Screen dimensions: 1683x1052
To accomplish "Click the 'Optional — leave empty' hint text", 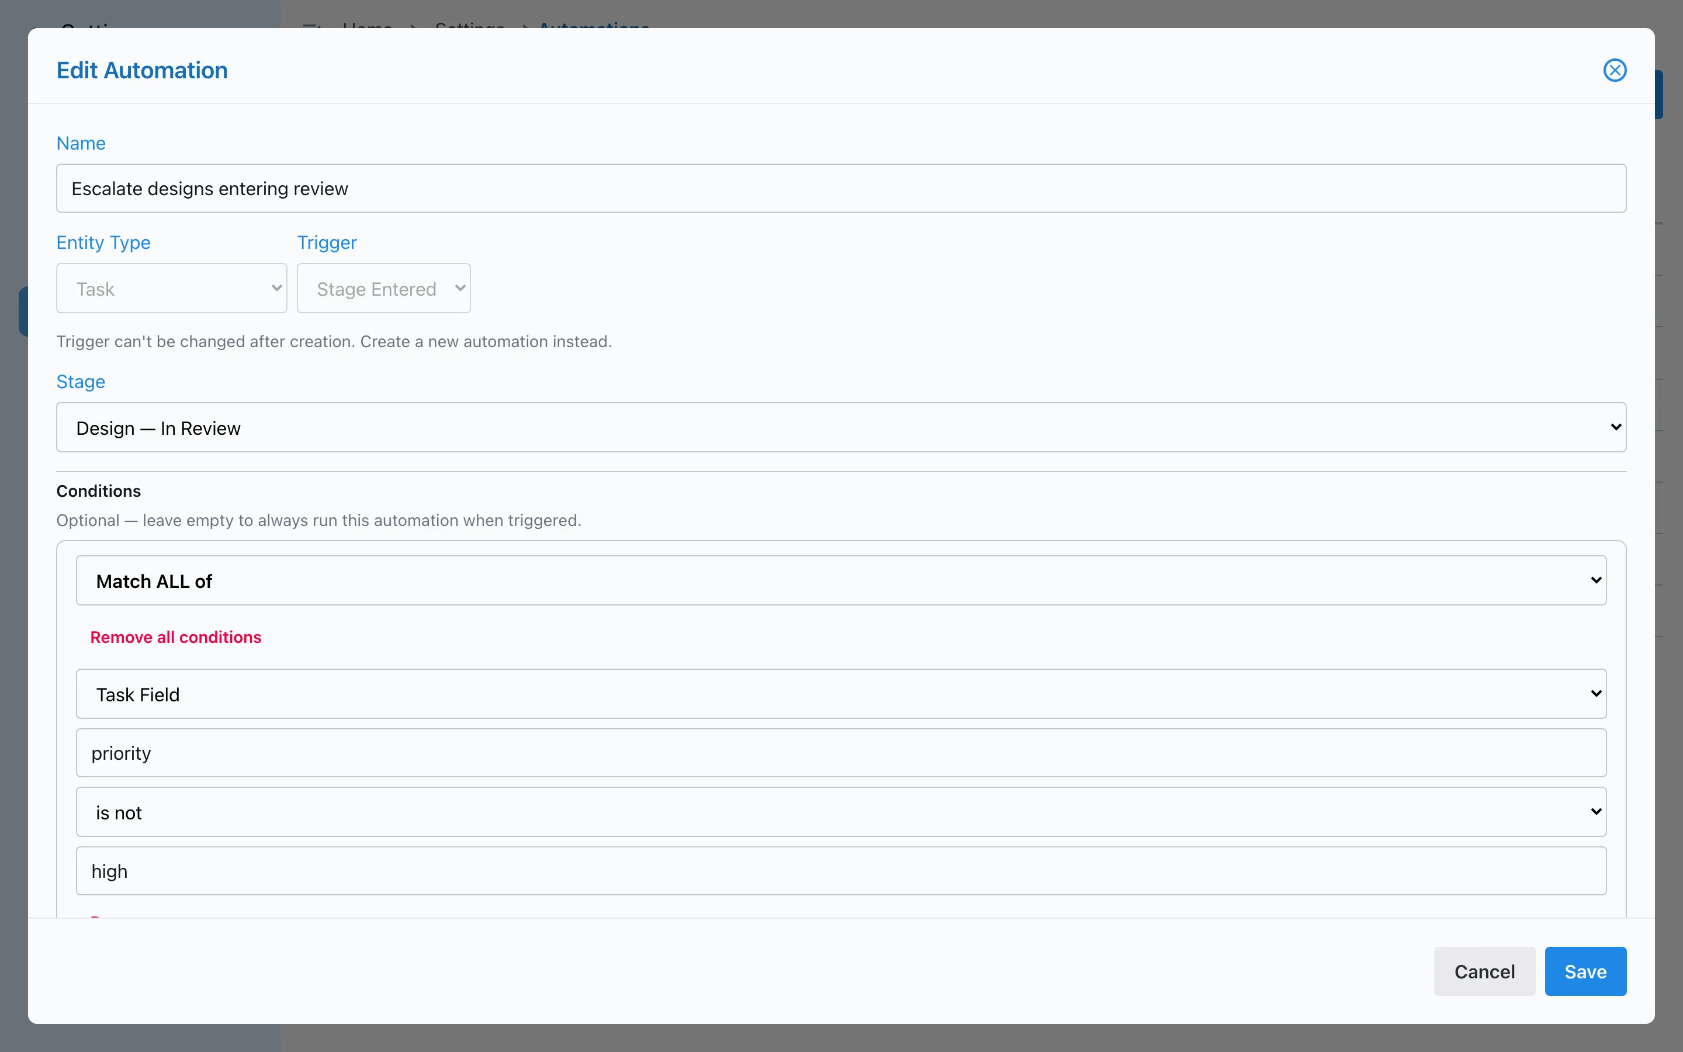I will (x=318, y=520).
